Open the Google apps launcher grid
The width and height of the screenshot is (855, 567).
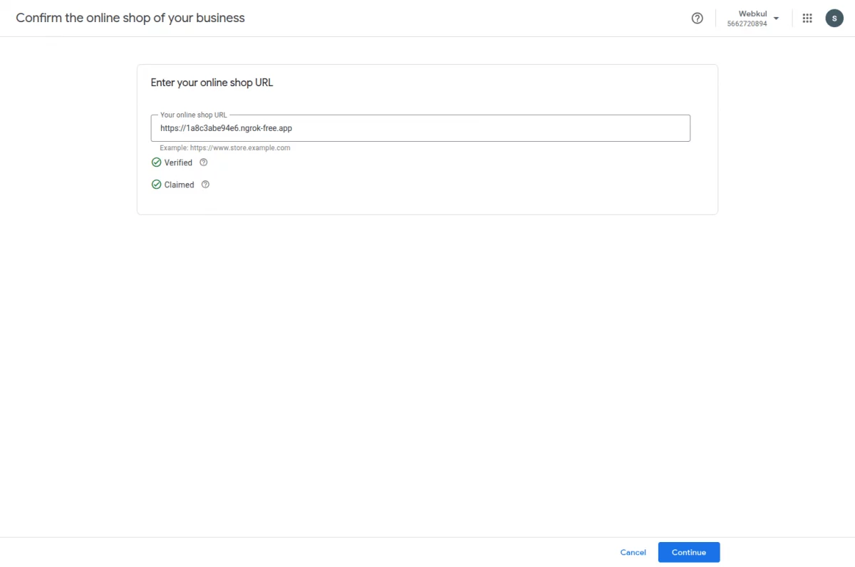point(807,18)
